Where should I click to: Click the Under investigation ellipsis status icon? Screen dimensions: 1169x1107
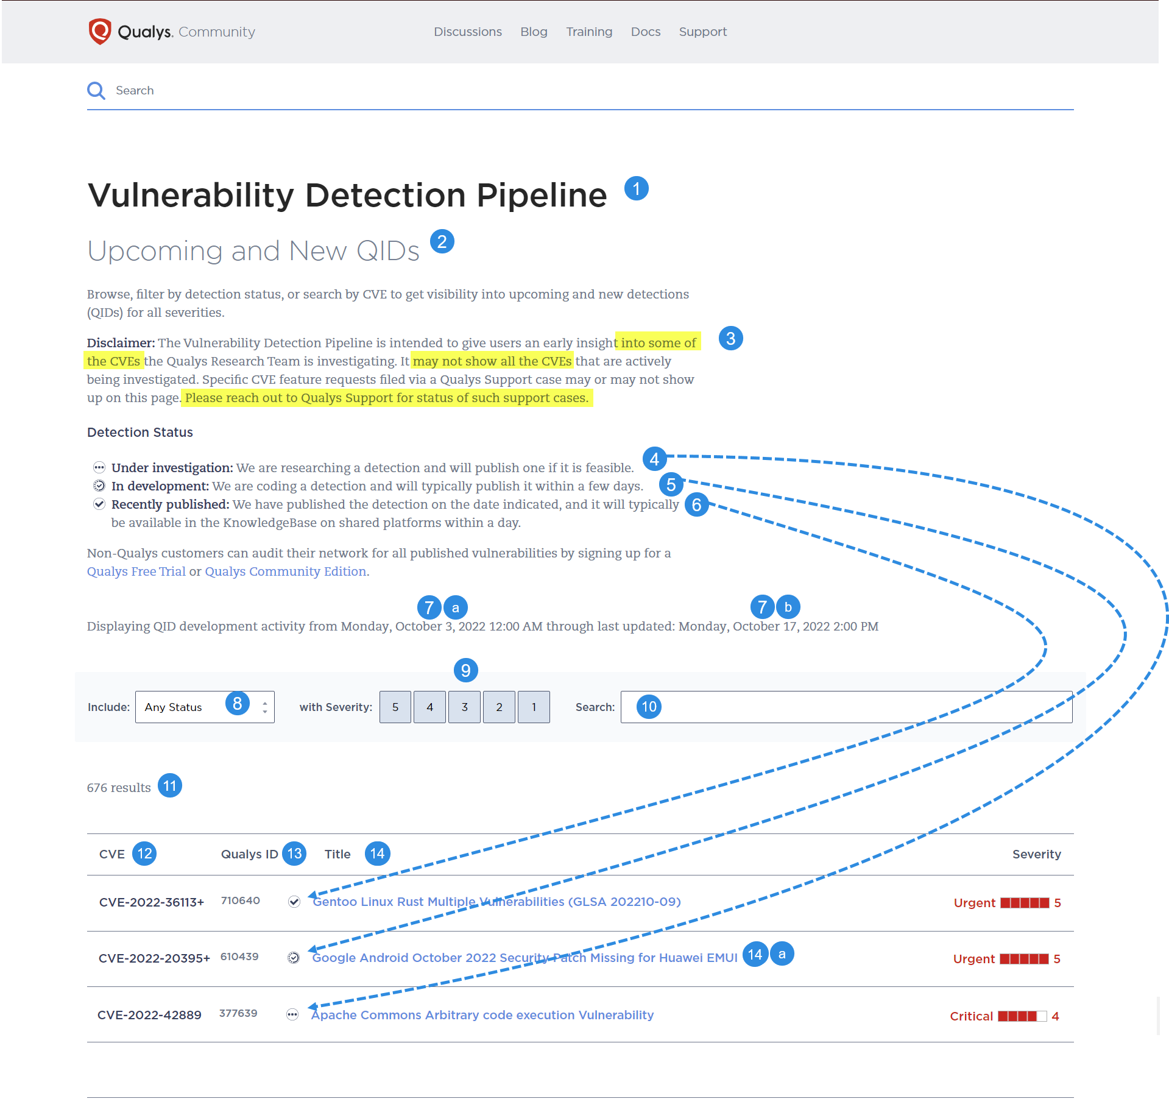(99, 468)
